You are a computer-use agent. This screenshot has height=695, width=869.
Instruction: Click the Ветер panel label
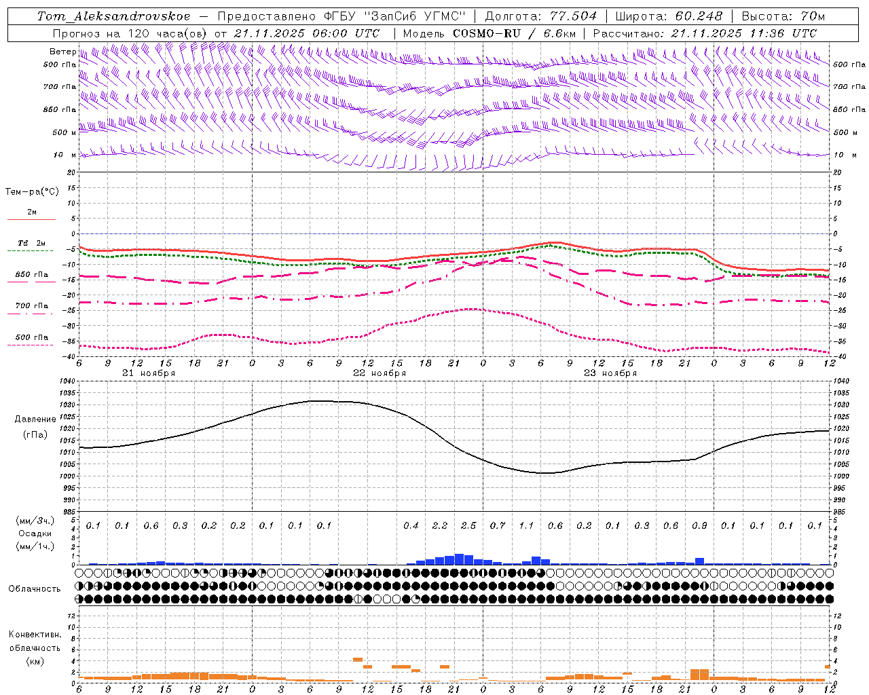[x=62, y=52]
